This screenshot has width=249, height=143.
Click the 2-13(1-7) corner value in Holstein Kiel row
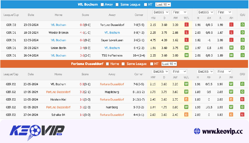pos(139,100)
